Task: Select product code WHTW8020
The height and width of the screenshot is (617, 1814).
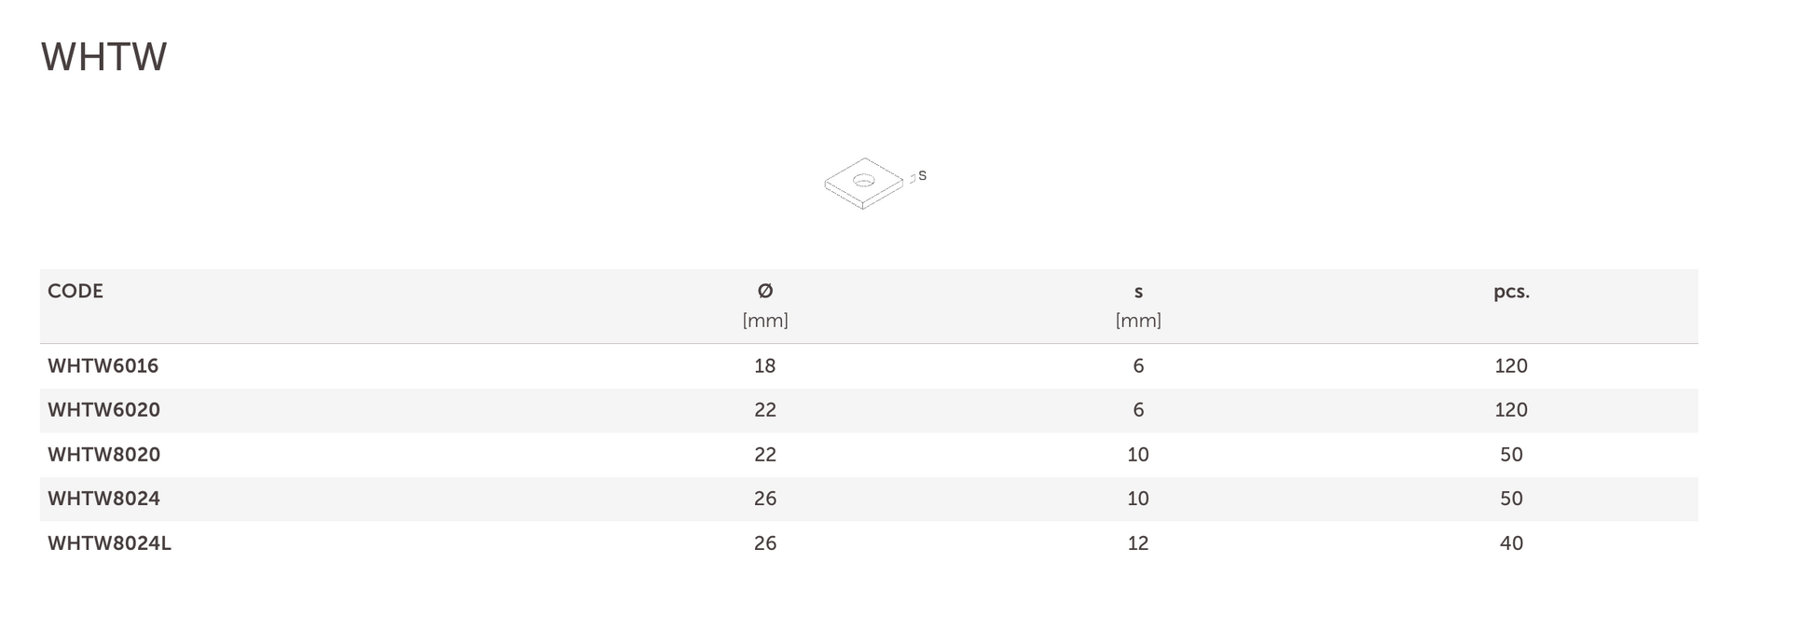Action: click(x=104, y=455)
